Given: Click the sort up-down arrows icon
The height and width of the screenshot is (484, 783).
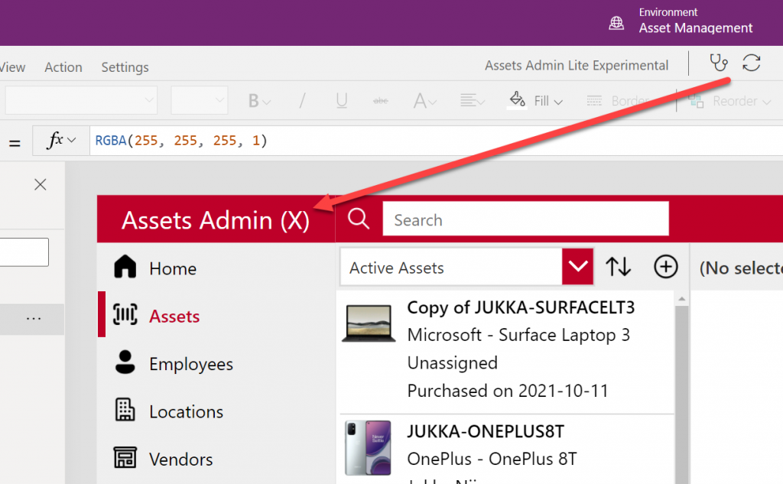Looking at the screenshot, I should coord(618,267).
